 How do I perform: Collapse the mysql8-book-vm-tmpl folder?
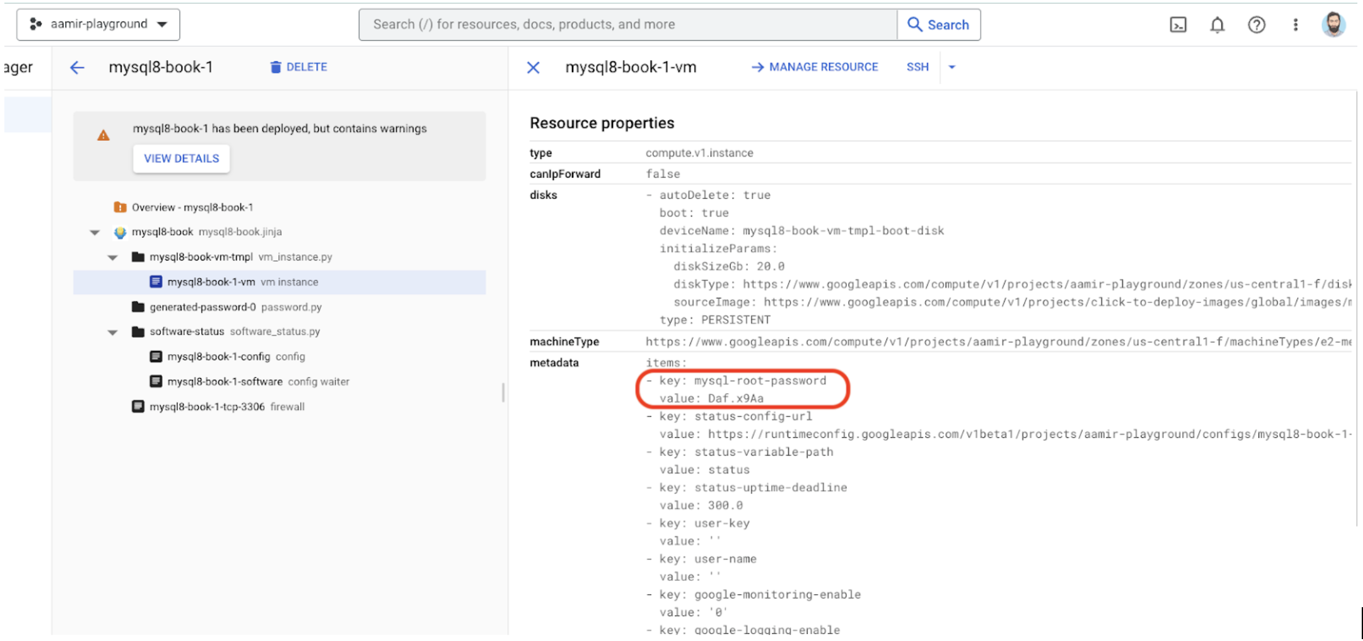tap(113, 257)
